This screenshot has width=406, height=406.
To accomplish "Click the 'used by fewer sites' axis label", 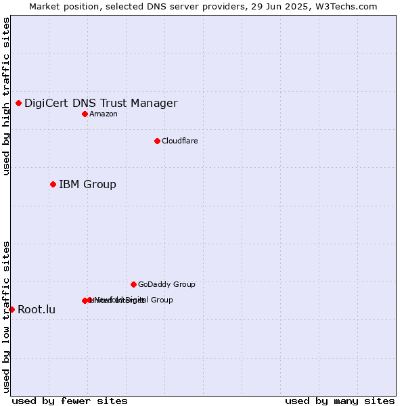I will [70, 401].
